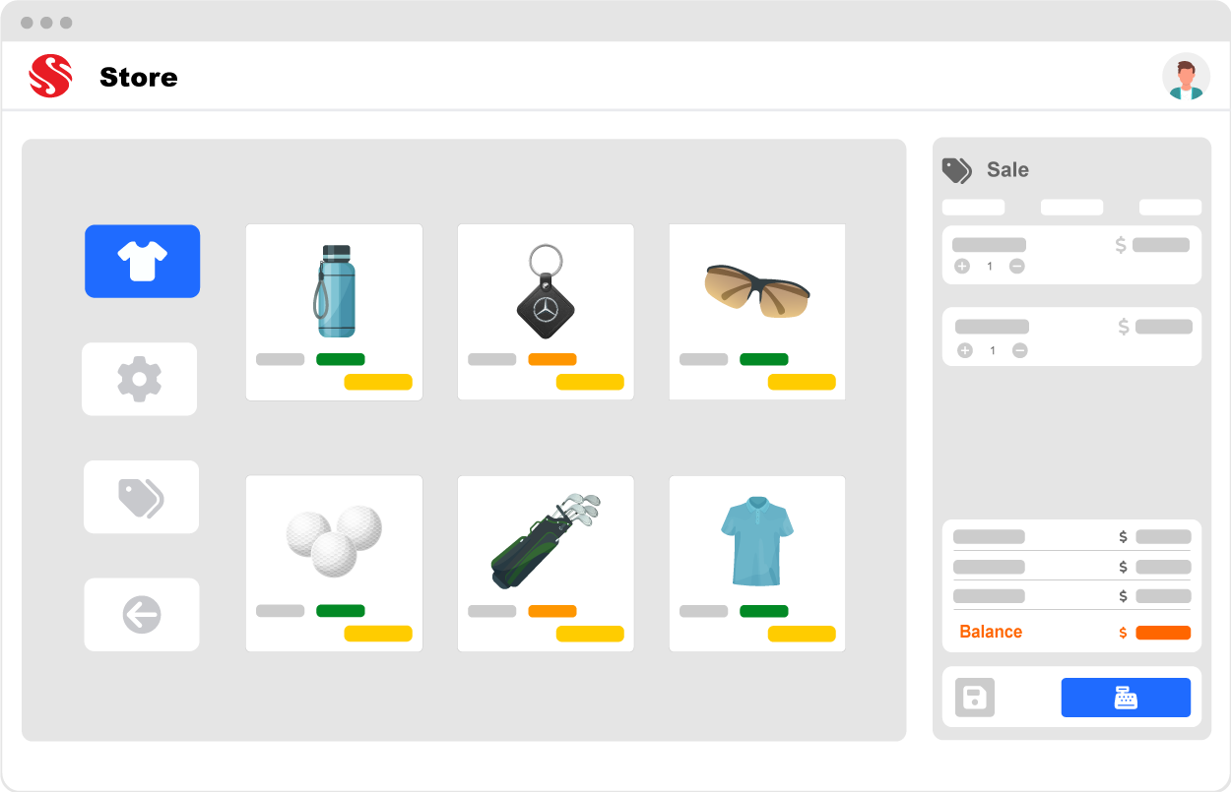Select the Mercedes keychain product
Image resolution: width=1231 pixels, height=792 pixels.
[x=546, y=312]
